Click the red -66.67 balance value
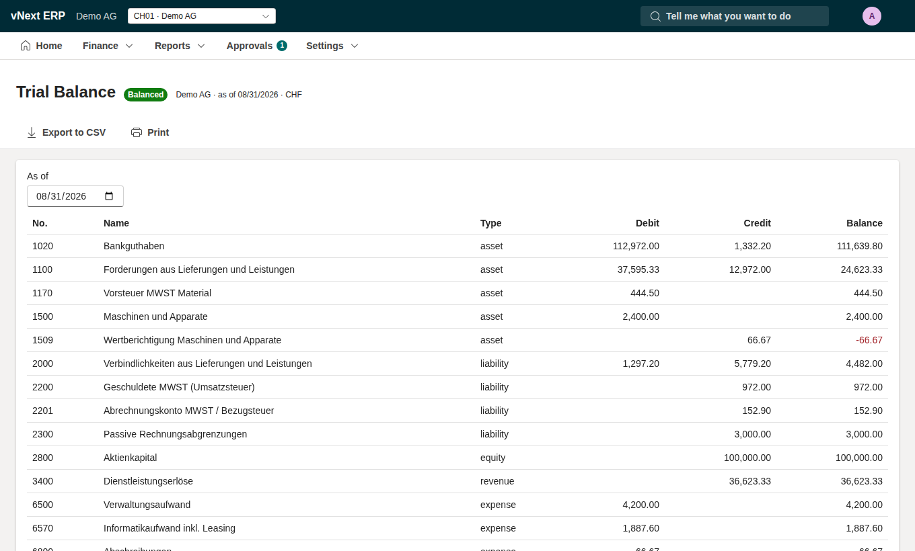 (x=869, y=340)
